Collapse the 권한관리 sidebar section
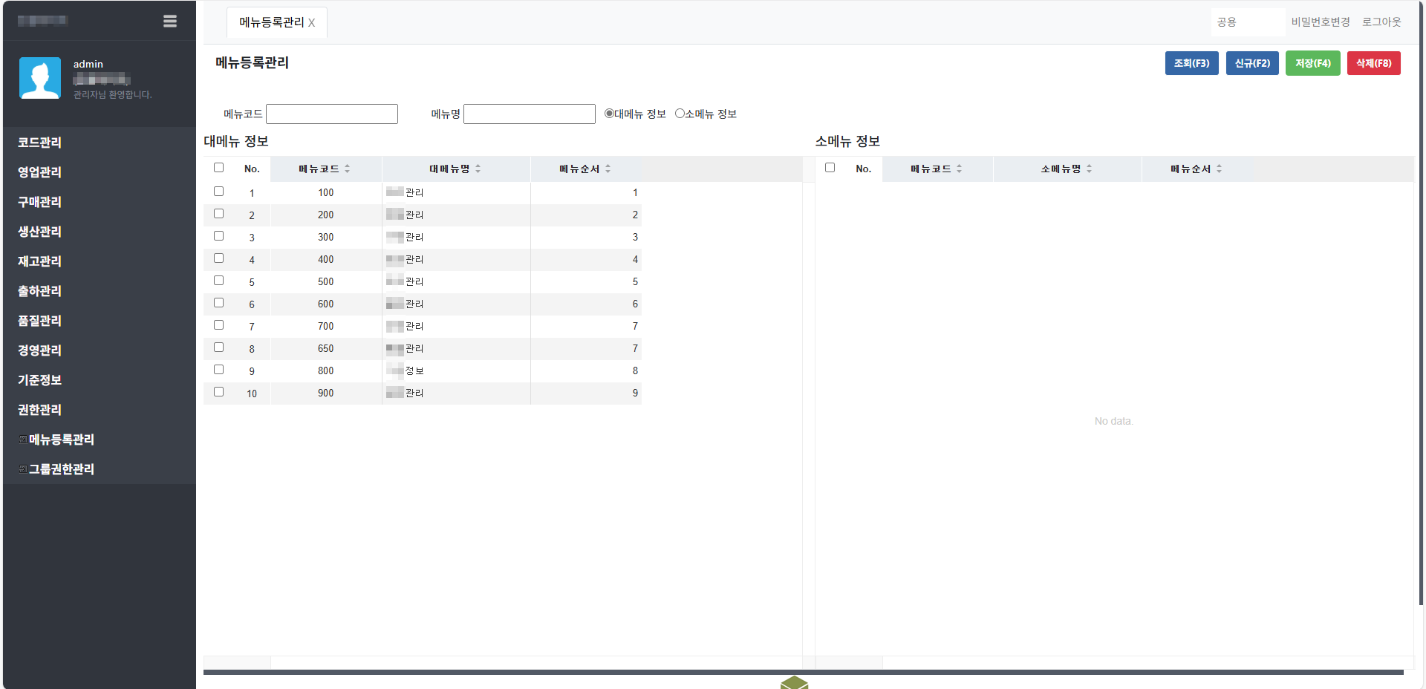Image resolution: width=1426 pixels, height=689 pixels. click(40, 410)
